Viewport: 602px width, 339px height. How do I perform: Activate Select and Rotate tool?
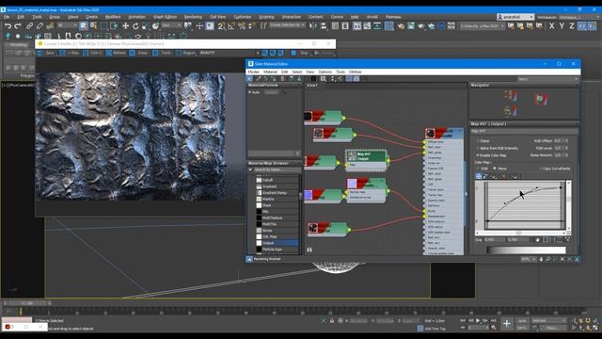(x=135, y=26)
